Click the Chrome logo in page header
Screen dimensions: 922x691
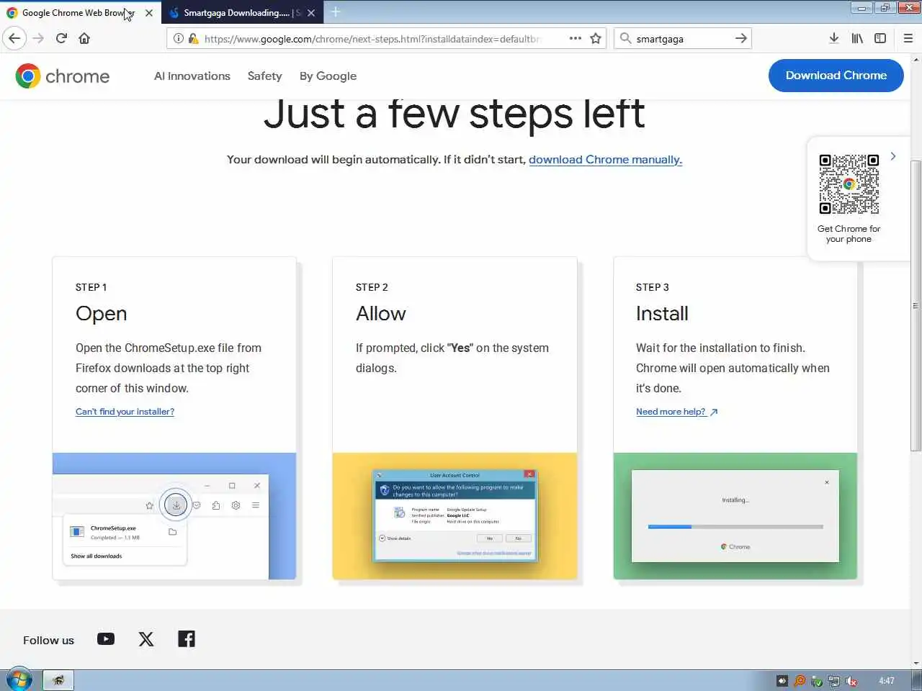pos(63,76)
